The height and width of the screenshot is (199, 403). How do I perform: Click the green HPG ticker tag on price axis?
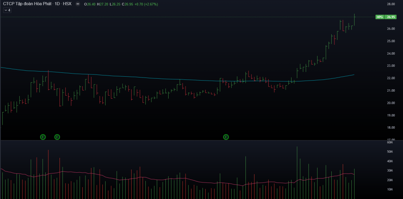[x=380, y=17]
